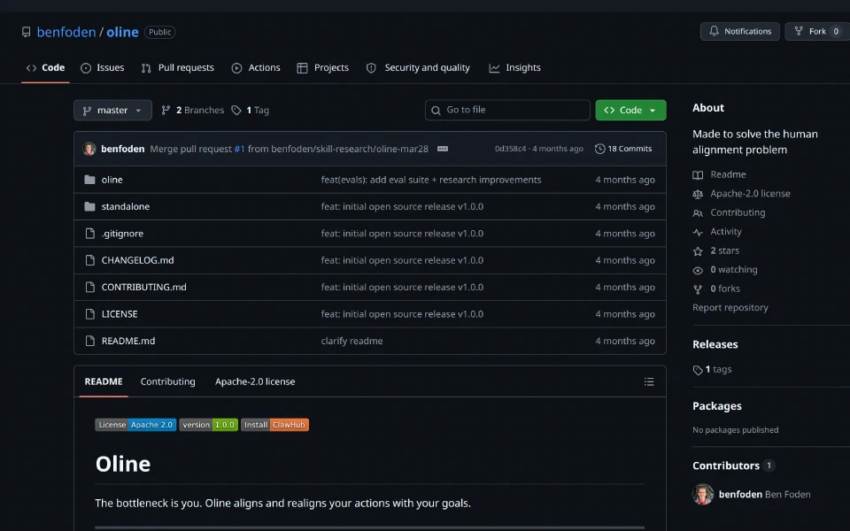
Task: Click the LICENSE file icon
Action: point(90,313)
